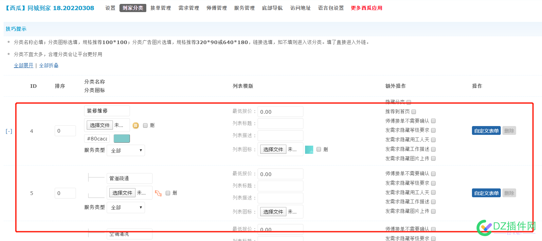542x241 pixels.
Task: Click the 排序 field for ID 4
Action: tap(65, 131)
